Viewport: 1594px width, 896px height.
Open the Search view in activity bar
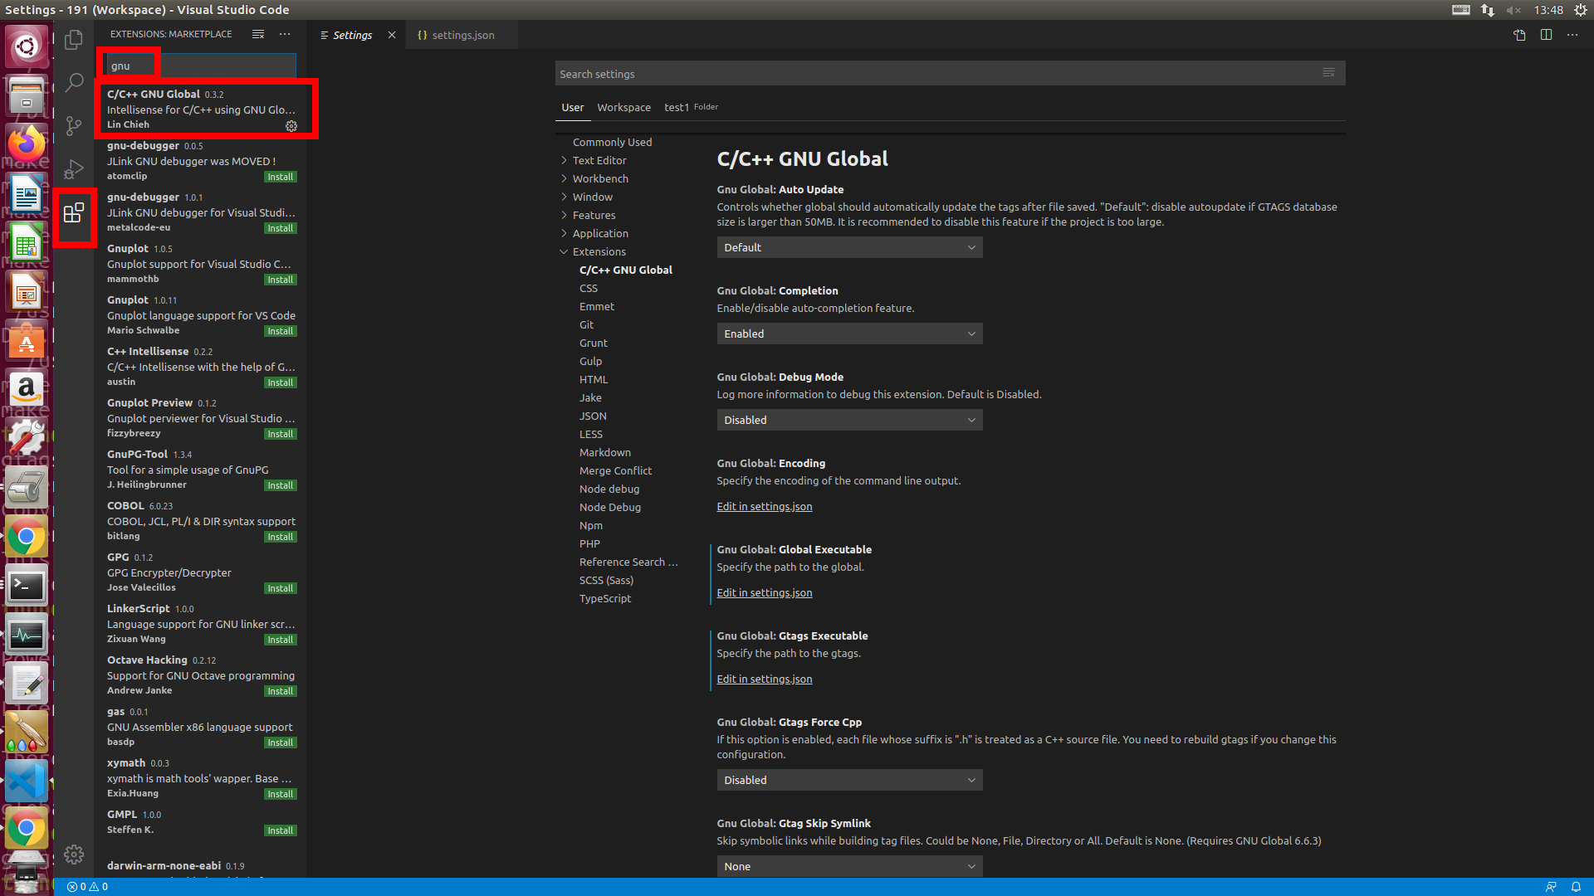(74, 82)
